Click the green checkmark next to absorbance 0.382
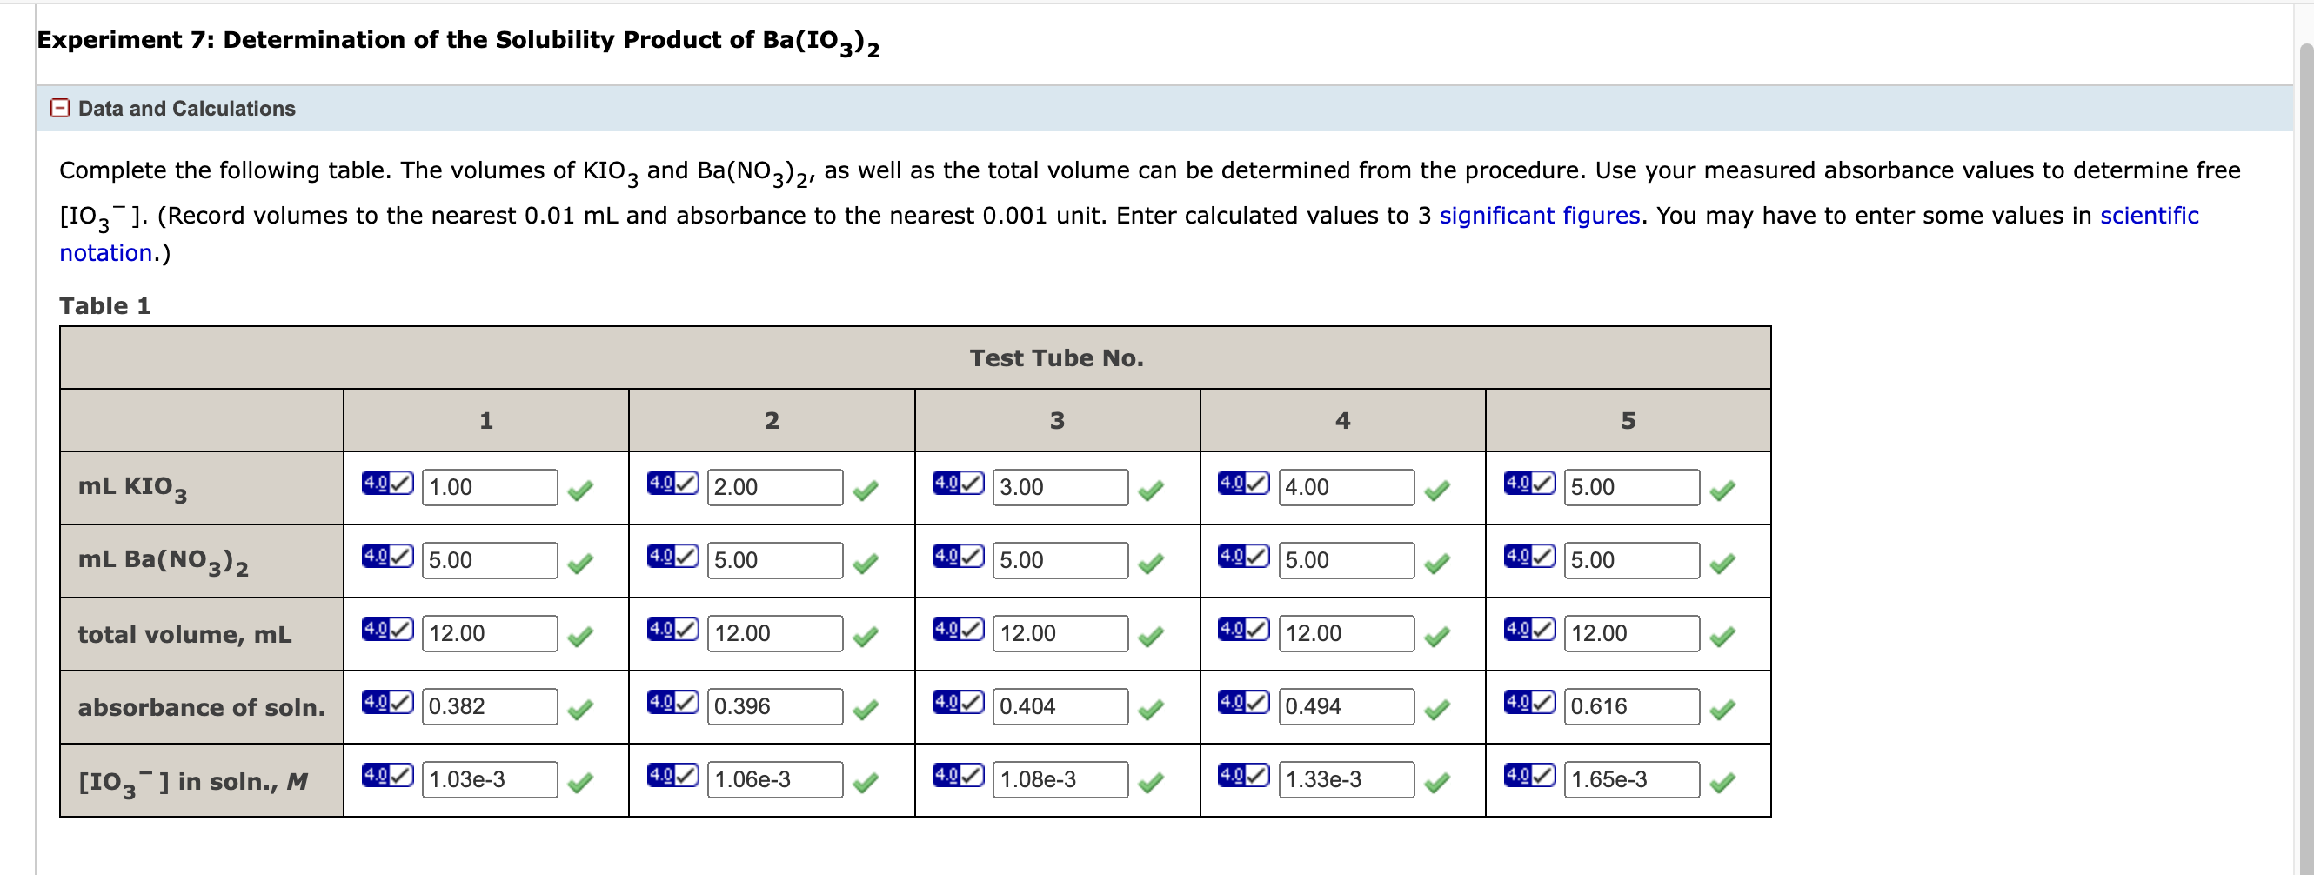Screen dimensions: 2314x875 pyautogui.click(x=581, y=709)
